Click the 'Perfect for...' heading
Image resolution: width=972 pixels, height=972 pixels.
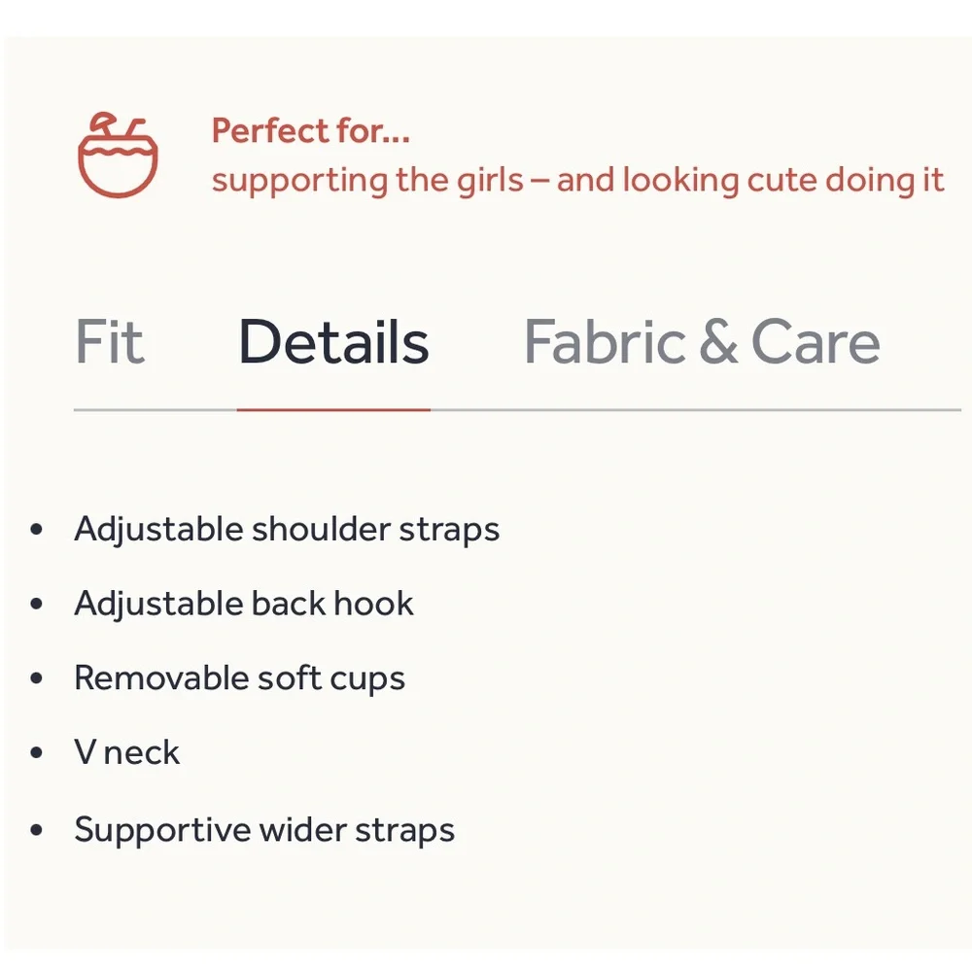coord(311,131)
